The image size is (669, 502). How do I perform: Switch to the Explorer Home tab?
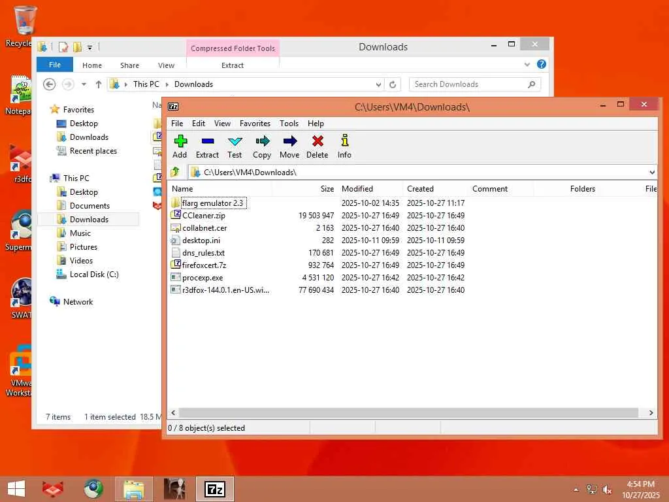tap(92, 65)
